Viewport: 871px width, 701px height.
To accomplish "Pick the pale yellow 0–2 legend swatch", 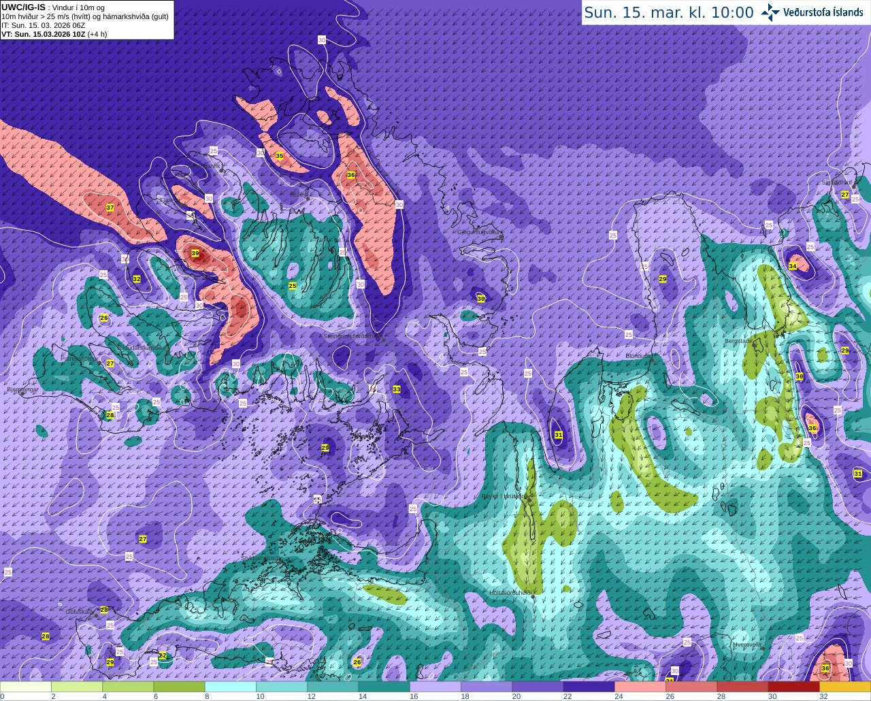I will click(x=26, y=687).
